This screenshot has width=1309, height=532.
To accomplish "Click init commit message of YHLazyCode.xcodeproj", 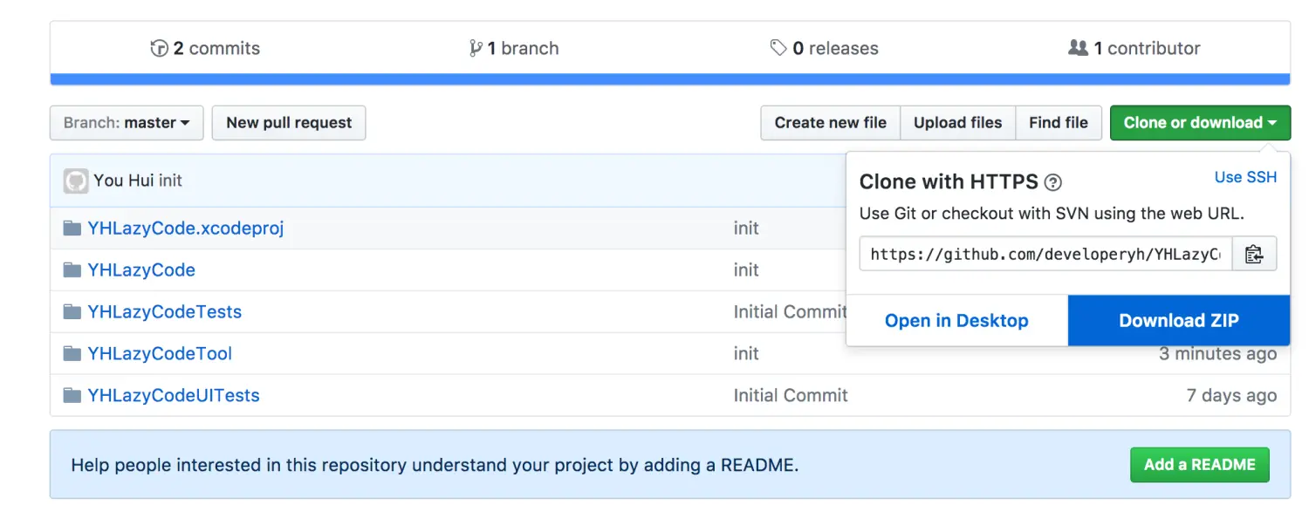I will (x=746, y=228).
